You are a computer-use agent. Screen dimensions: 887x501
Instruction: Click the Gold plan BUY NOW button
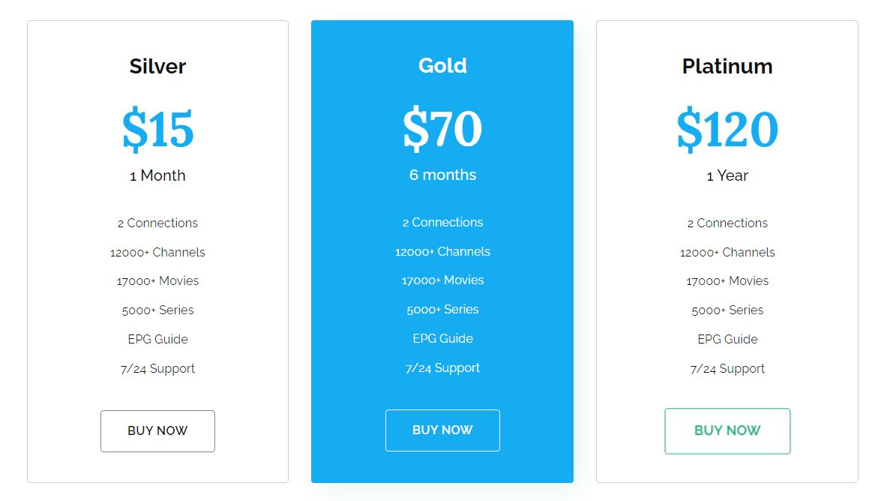point(442,430)
